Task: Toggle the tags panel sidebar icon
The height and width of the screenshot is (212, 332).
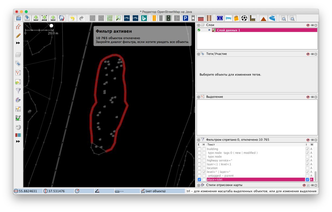Action: (18, 64)
